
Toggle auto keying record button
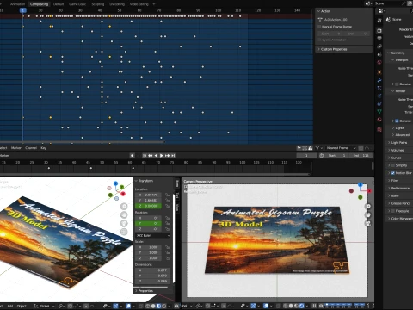tap(132, 156)
